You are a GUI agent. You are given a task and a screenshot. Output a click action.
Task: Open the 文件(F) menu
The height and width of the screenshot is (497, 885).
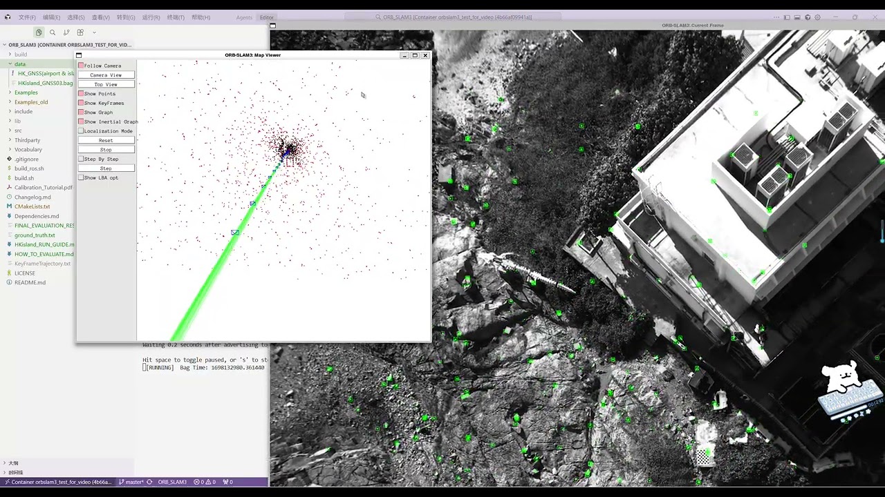[x=27, y=17]
